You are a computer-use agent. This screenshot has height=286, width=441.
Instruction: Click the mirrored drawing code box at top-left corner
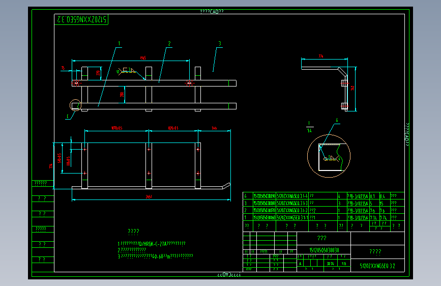tap(81, 19)
